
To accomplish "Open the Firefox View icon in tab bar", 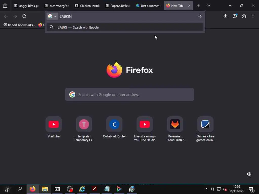I will point(5,6).
